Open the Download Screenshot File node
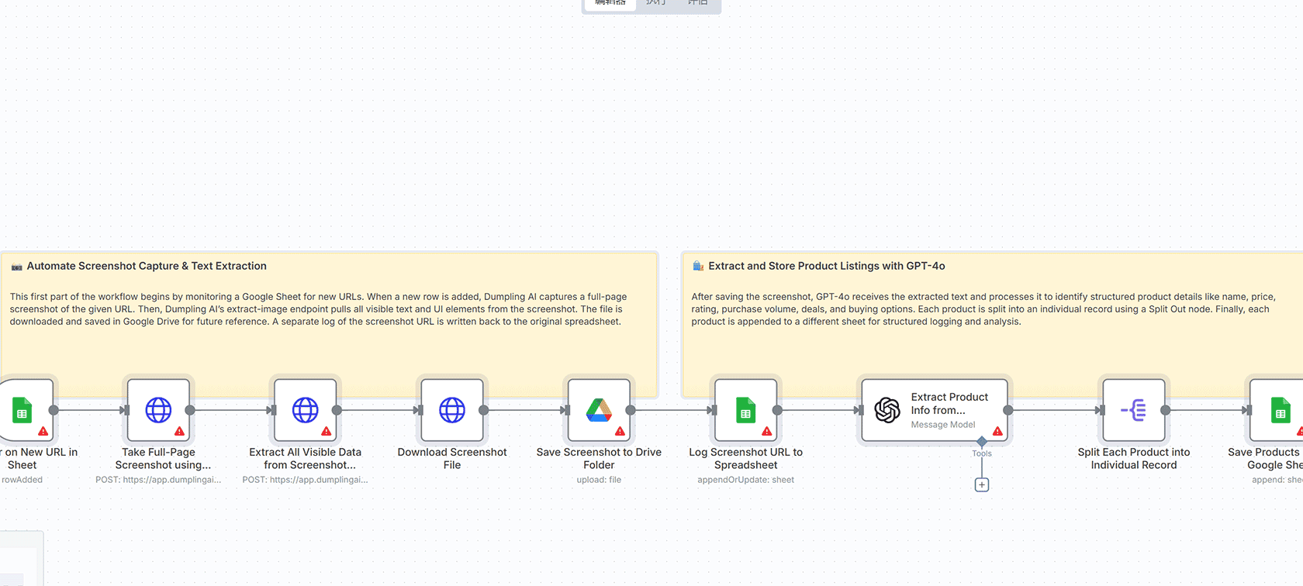The width and height of the screenshot is (1303, 586). point(451,409)
